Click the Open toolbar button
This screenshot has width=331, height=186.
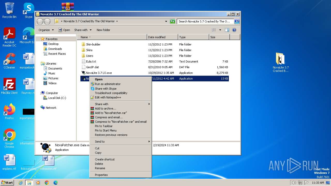tap(64, 30)
